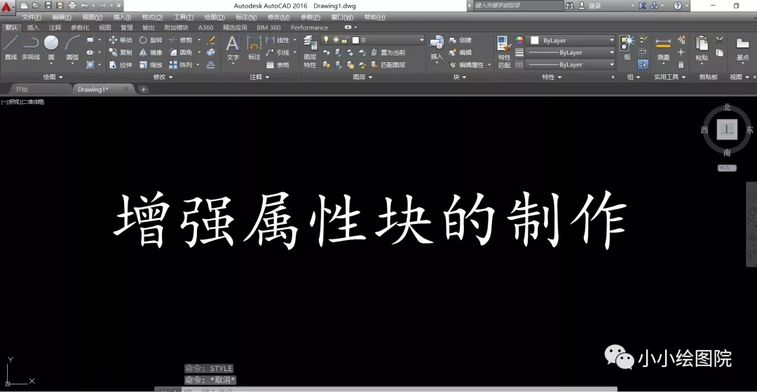Toggle the highlighted group selection icon
This screenshot has width=757, height=392.
coord(643,64)
